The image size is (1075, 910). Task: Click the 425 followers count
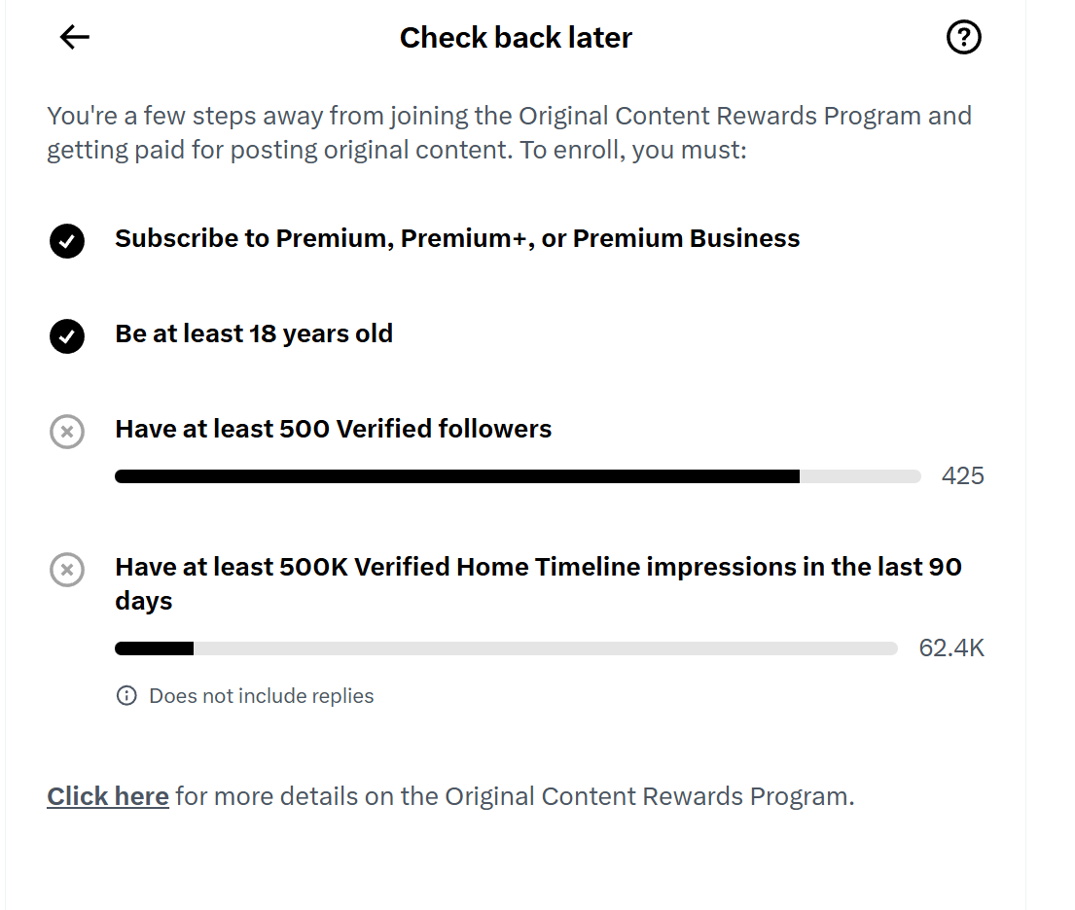click(962, 475)
